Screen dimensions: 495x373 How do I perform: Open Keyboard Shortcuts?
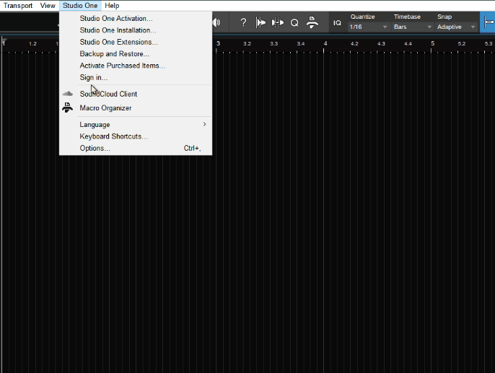136,136
